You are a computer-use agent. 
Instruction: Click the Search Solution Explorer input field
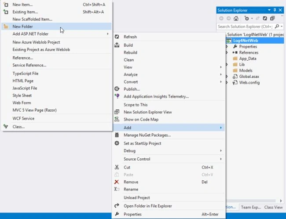(246, 27)
